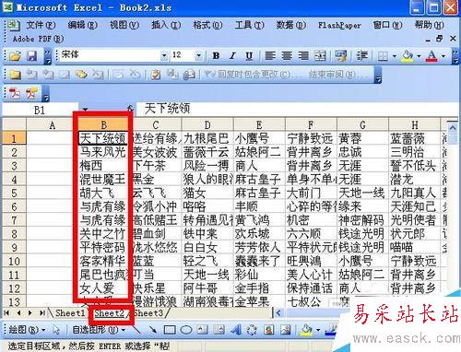Center align text

287,55
